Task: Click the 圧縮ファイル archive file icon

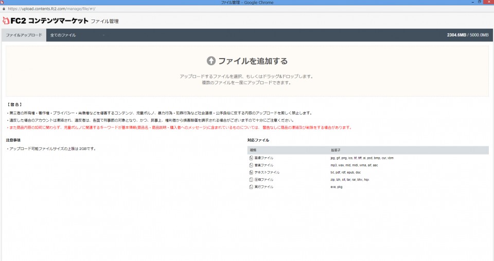Action: [x=251, y=180]
